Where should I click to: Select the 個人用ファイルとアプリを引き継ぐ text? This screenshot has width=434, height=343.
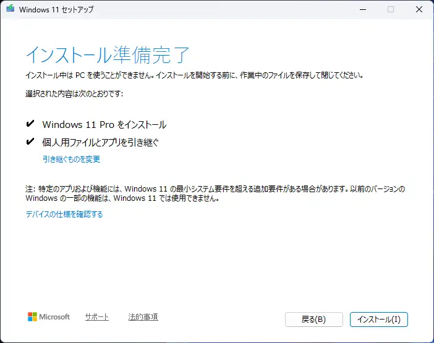100,143
